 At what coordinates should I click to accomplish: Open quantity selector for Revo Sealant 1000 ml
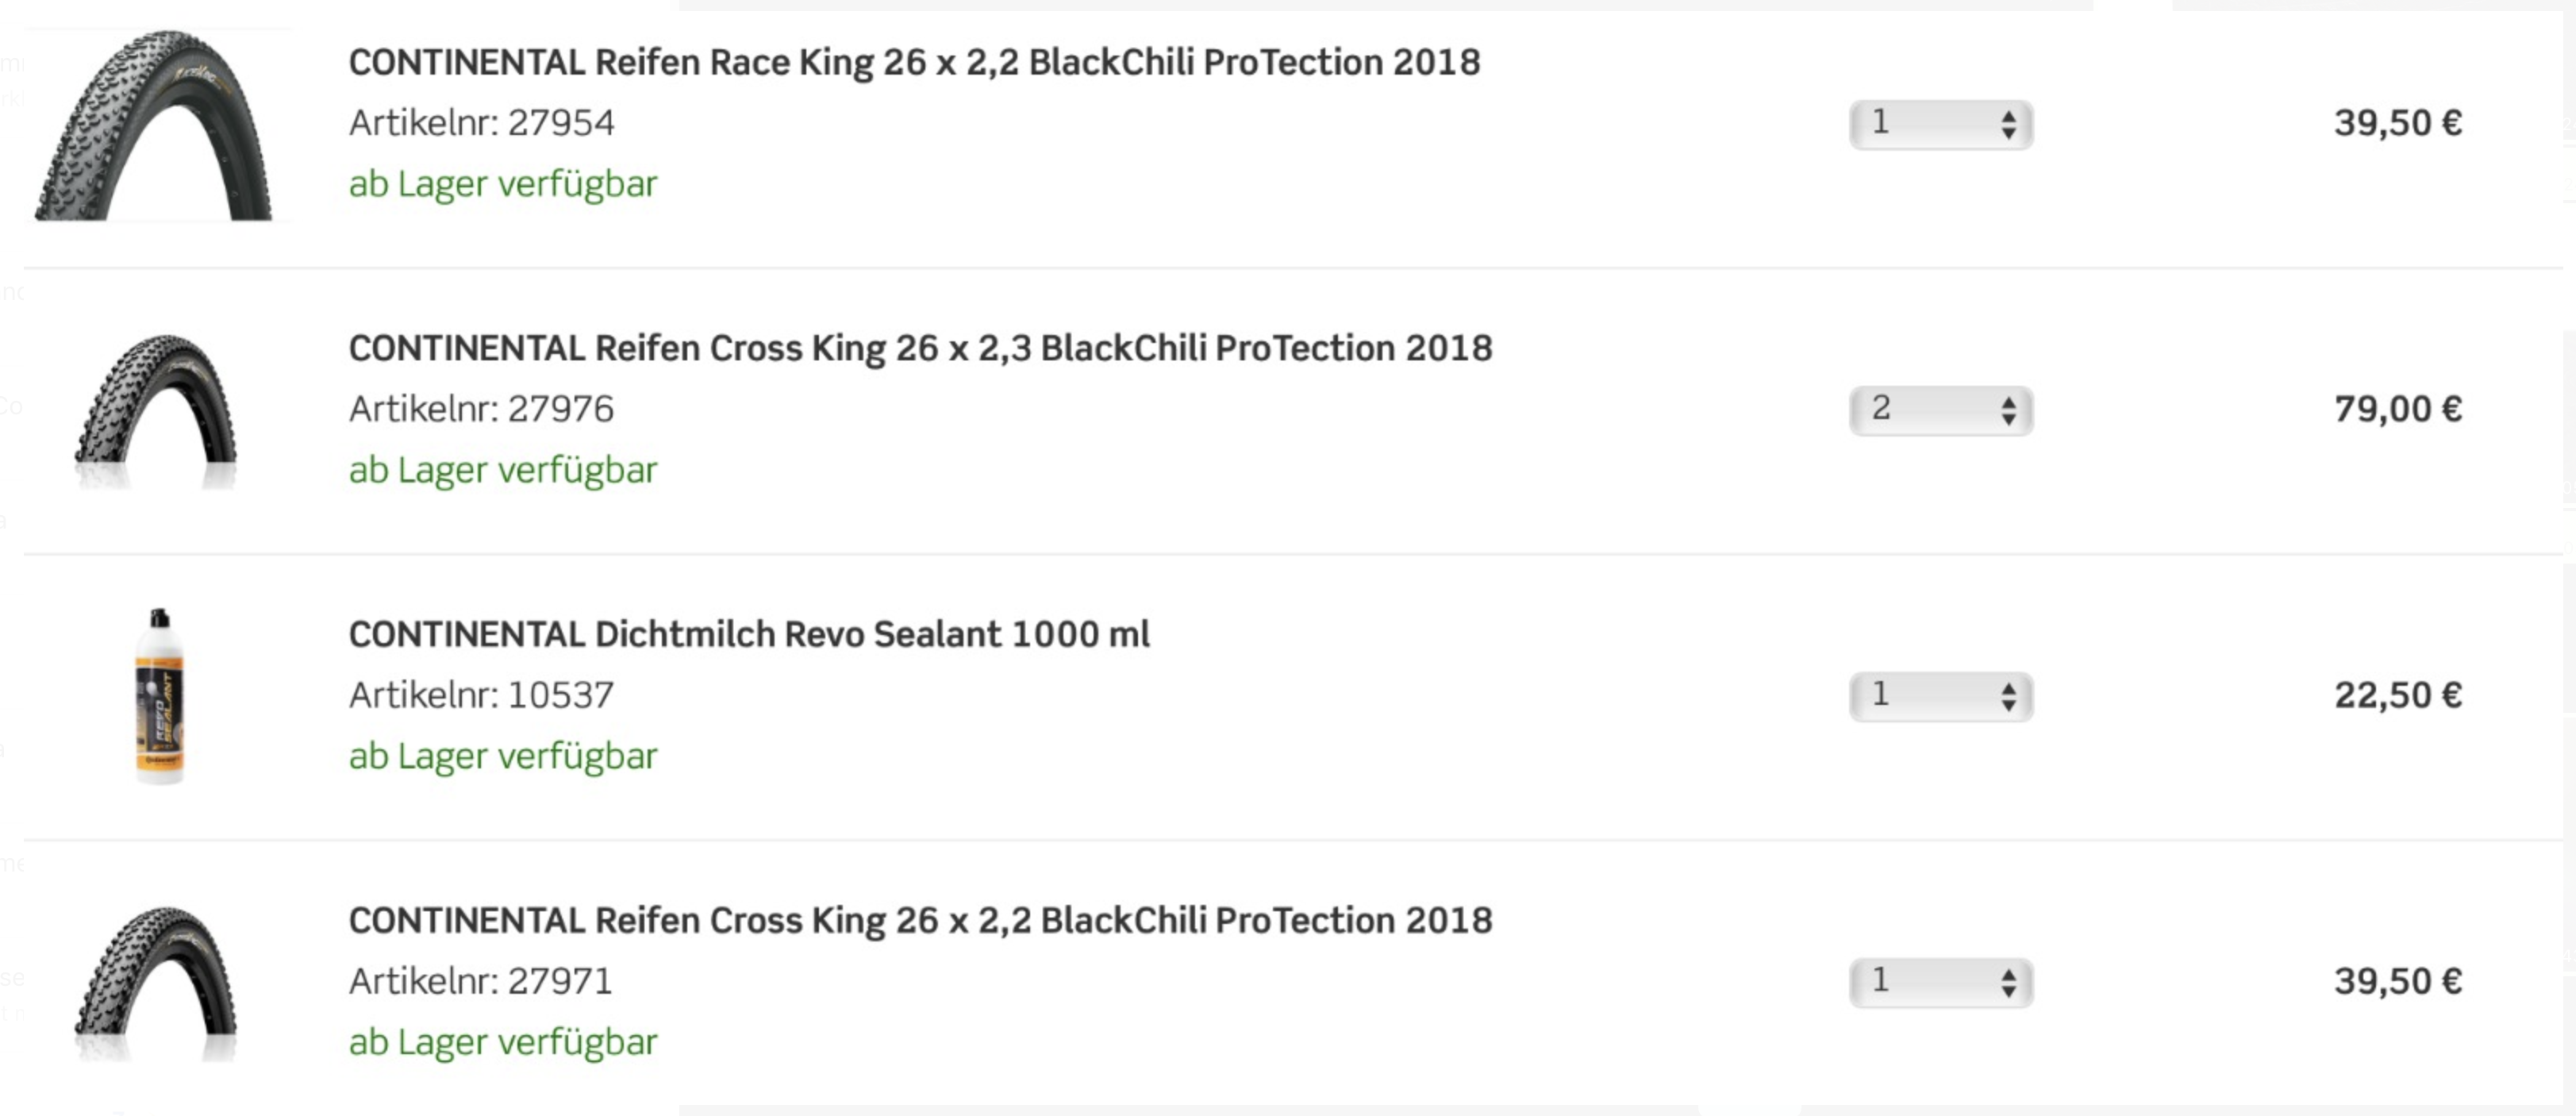tap(1941, 696)
